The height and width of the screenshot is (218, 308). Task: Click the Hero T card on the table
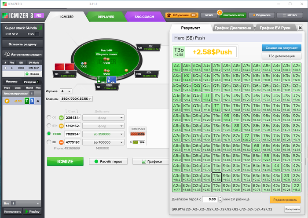[x=101, y=80]
